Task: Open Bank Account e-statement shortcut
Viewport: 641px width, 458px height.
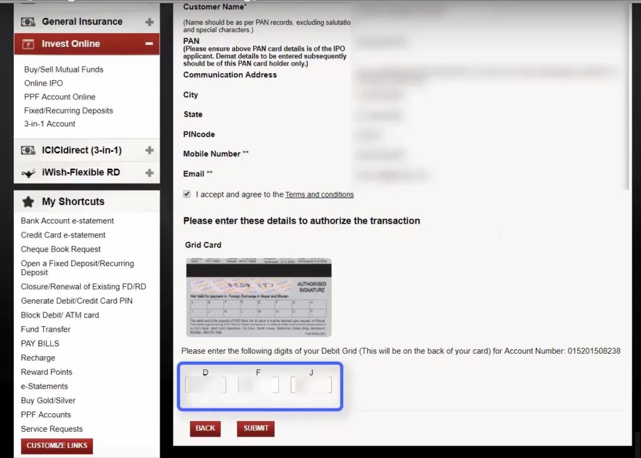Action: point(67,221)
